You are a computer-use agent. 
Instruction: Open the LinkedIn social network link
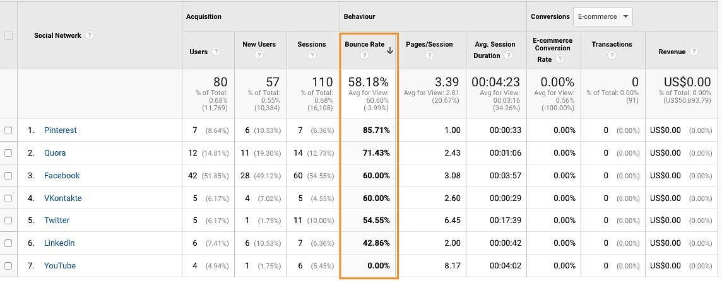pyautogui.click(x=59, y=243)
